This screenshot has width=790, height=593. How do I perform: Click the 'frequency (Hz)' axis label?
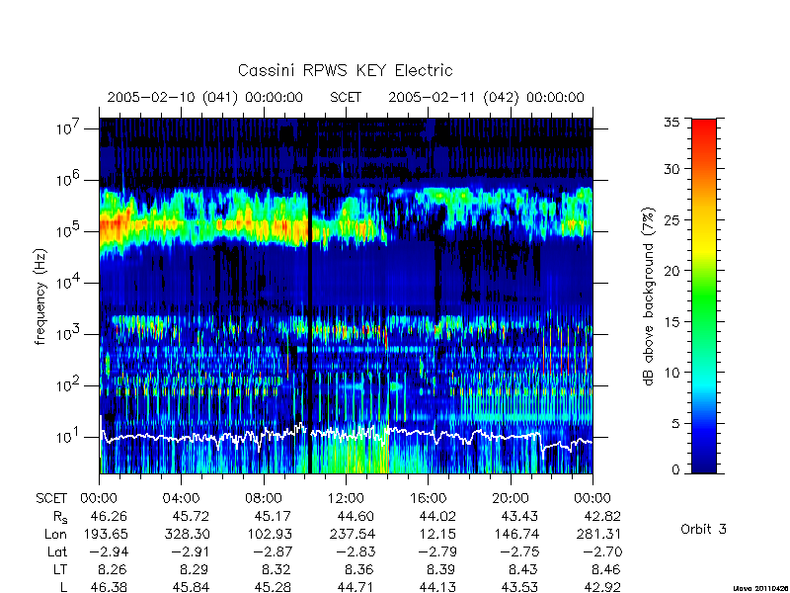tap(40, 296)
